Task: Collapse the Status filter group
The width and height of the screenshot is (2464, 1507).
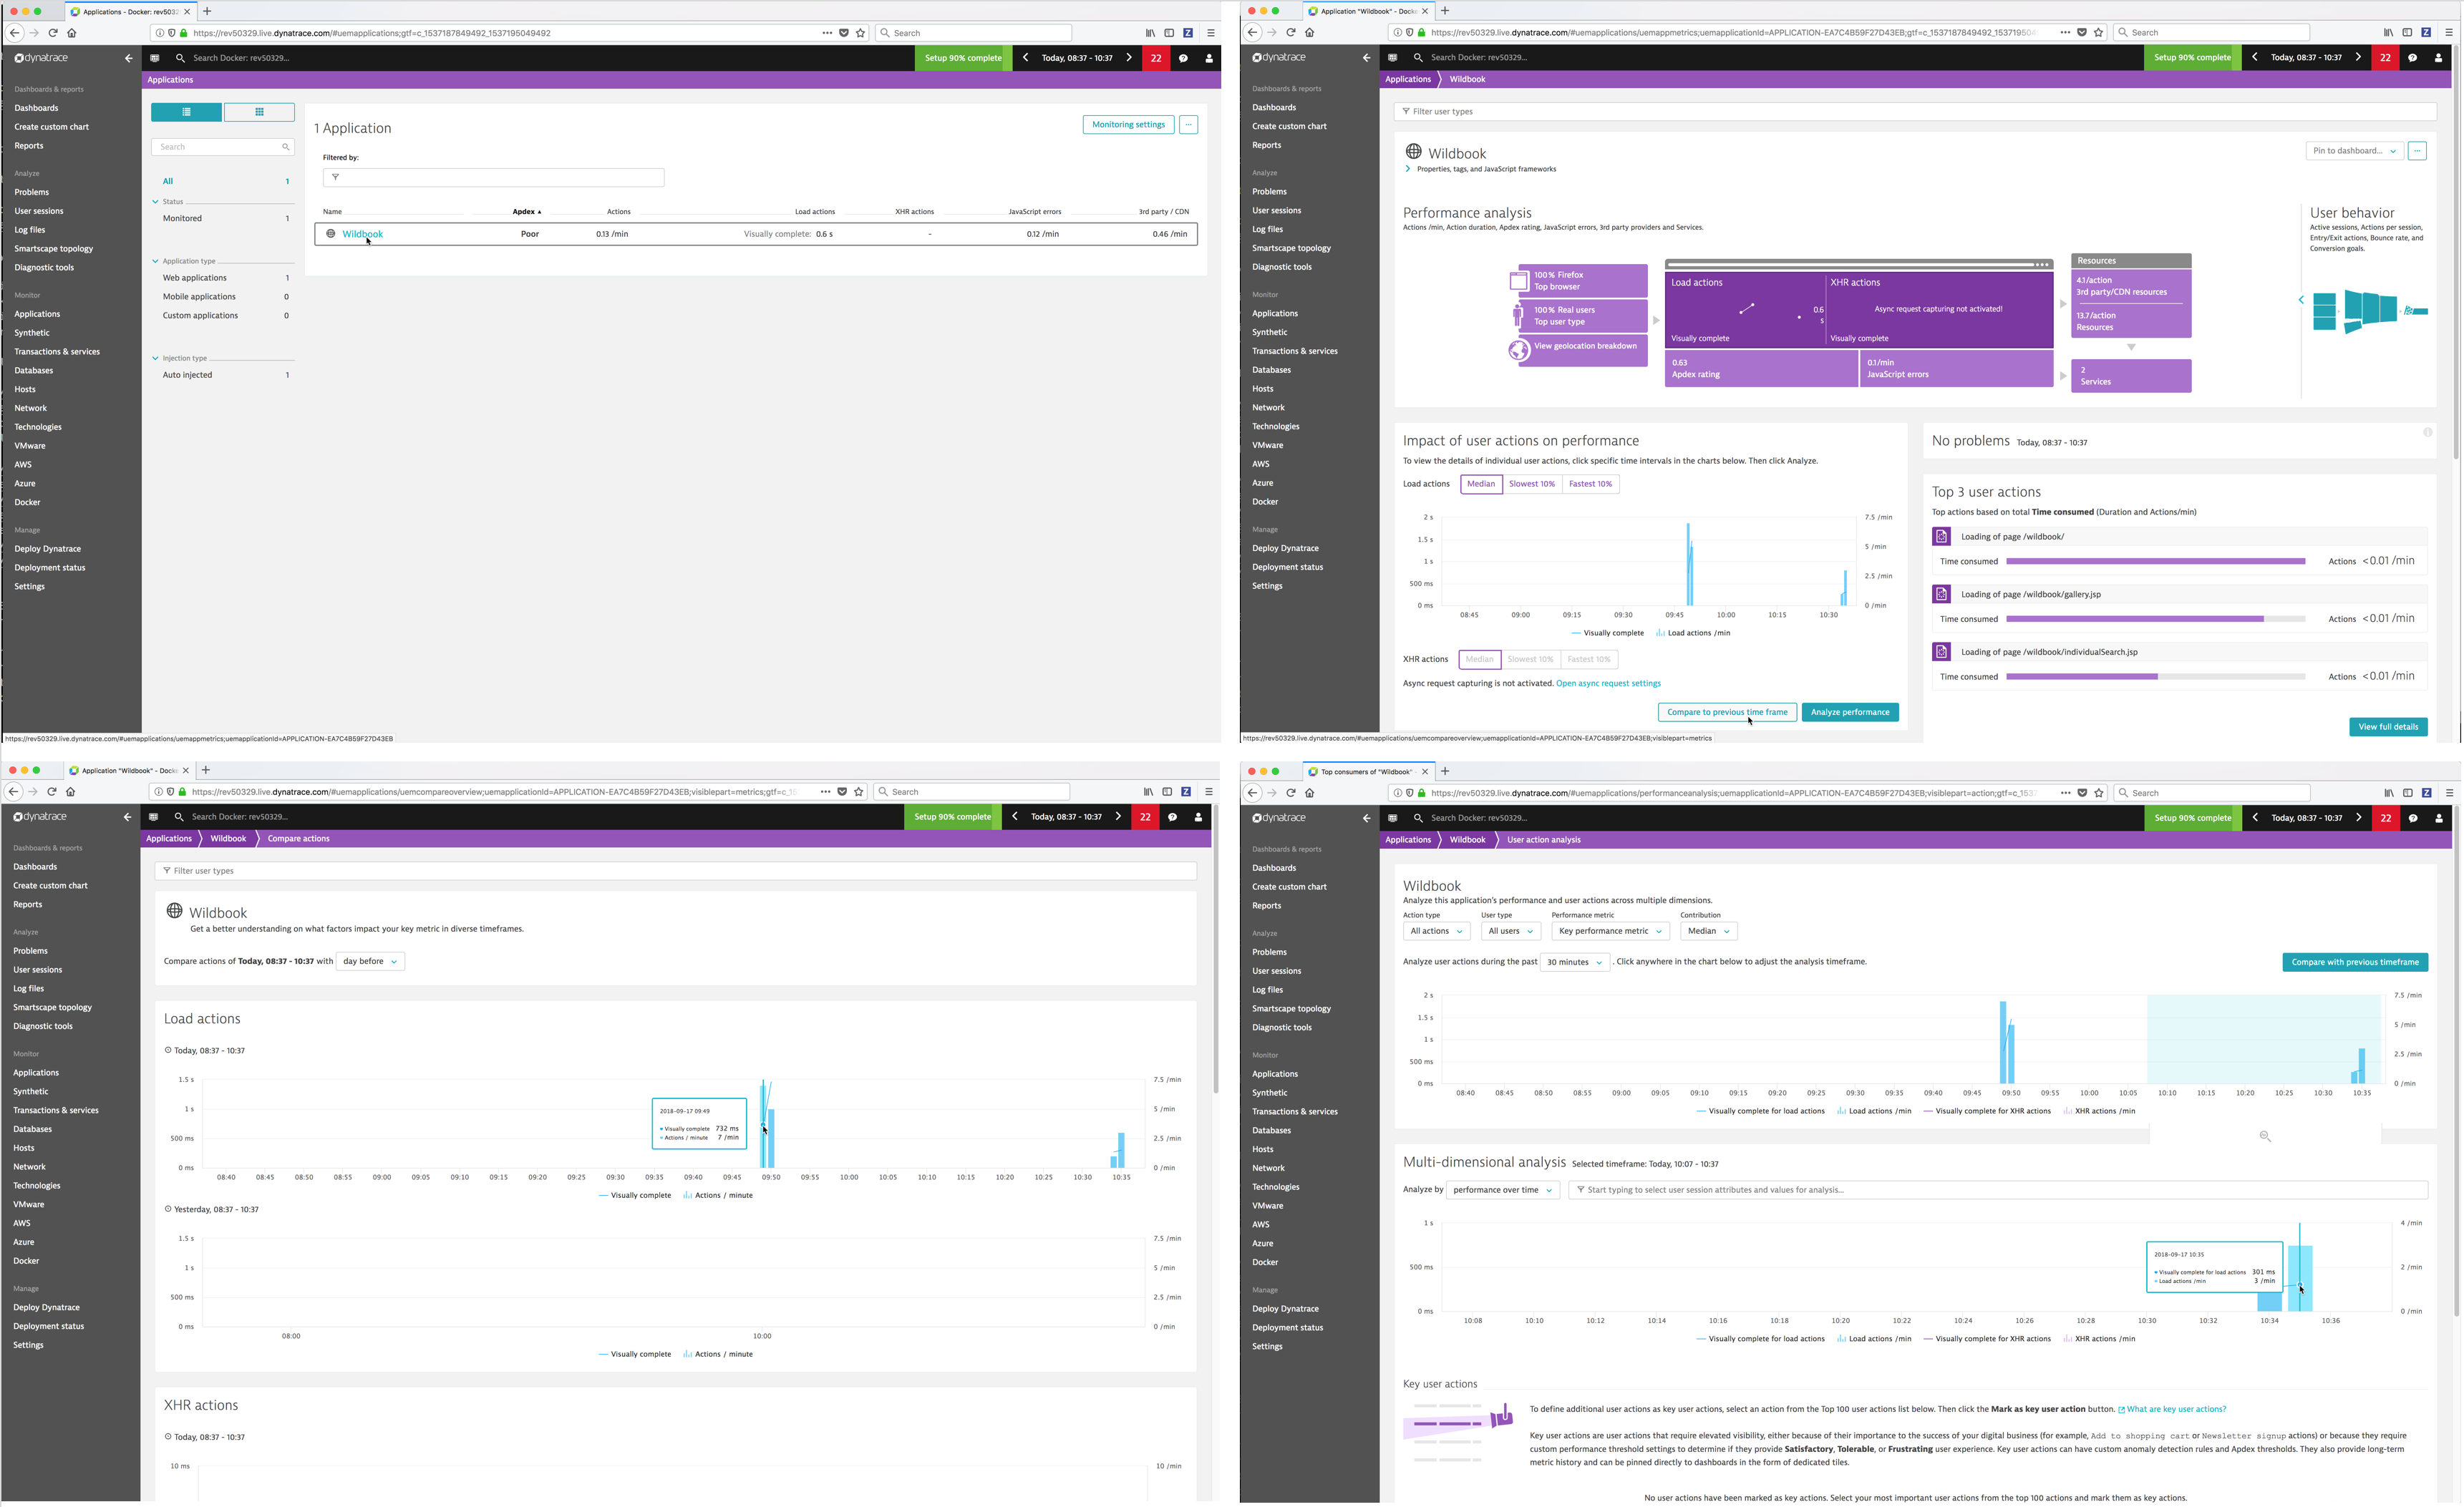Action: pyautogui.click(x=155, y=202)
